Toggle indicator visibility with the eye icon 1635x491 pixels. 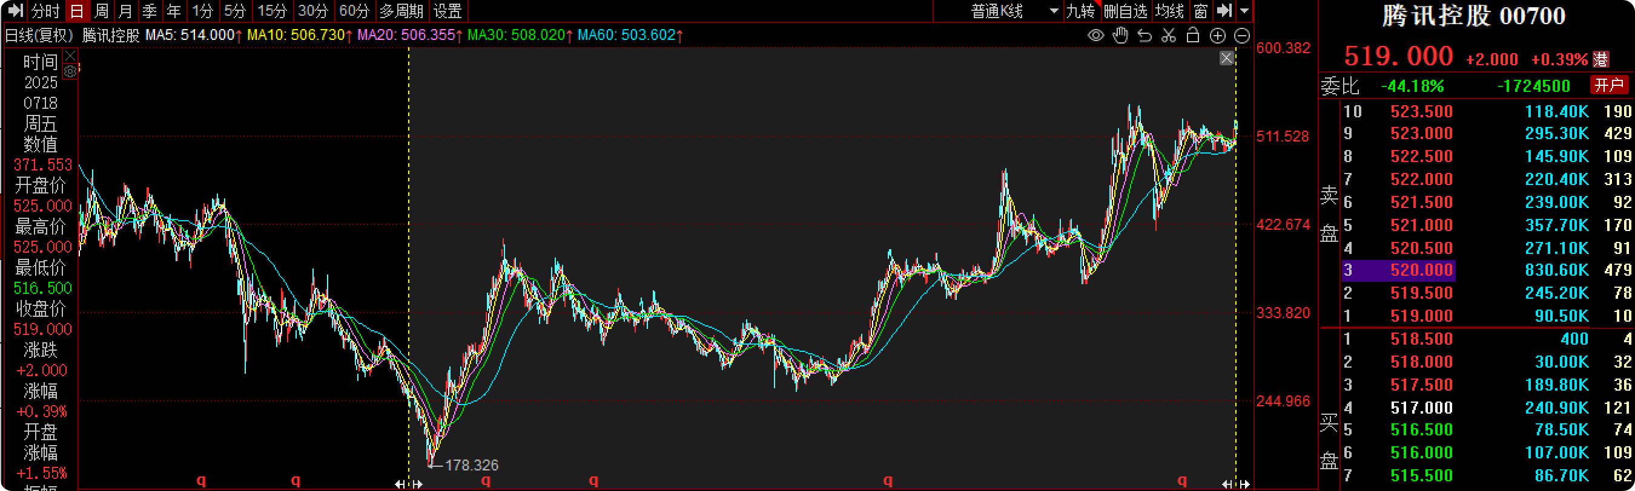[x=1095, y=36]
